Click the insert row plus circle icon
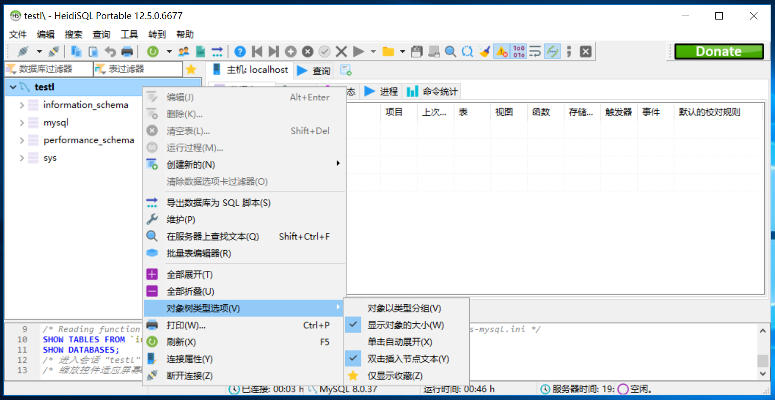This screenshot has height=400, width=775. (291, 51)
